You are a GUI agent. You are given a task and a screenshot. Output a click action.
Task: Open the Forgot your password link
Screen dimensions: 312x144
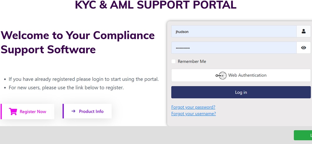pos(193,107)
